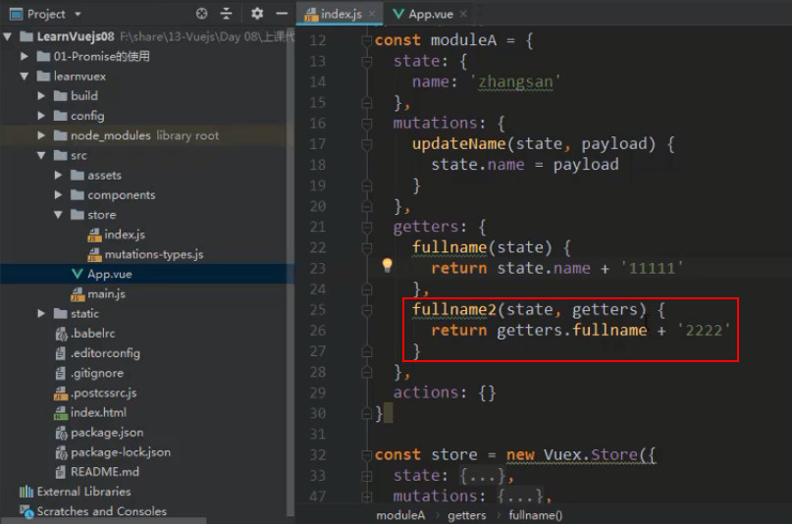Click the Project panel vertical scrollbar
The image size is (792, 524).
(x=290, y=273)
